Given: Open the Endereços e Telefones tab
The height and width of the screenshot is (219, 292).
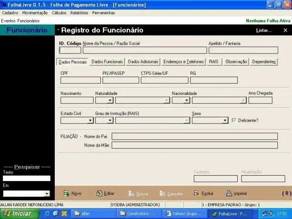Looking at the screenshot, I should click(x=183, y=62).
